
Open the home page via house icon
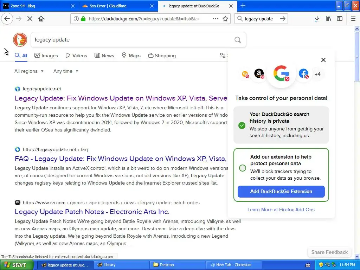pyautogui.click(x=41, y=19)
